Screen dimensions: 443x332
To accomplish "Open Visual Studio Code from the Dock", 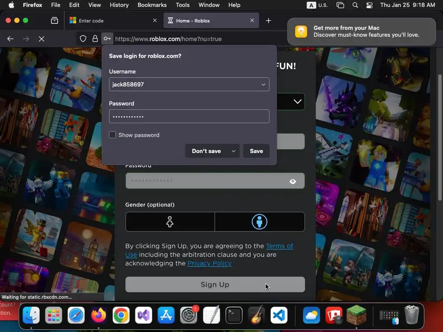I will coord(279,315).
